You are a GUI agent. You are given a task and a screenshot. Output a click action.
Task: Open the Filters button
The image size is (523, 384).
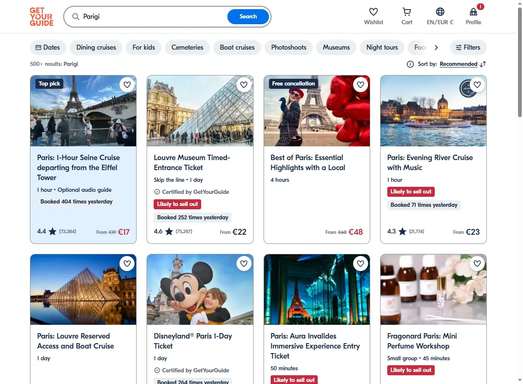pos(468,48)
